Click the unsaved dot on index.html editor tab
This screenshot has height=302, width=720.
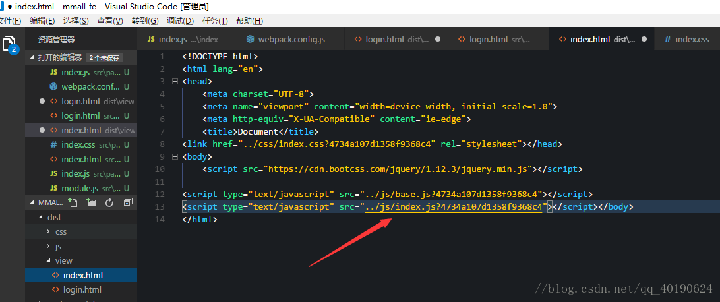coord(644,40)
